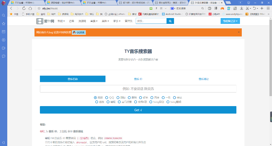Viewport: 272px width, 146px height.
Task: Click the scissors screenshot tool icon
Action: [247, 8]
